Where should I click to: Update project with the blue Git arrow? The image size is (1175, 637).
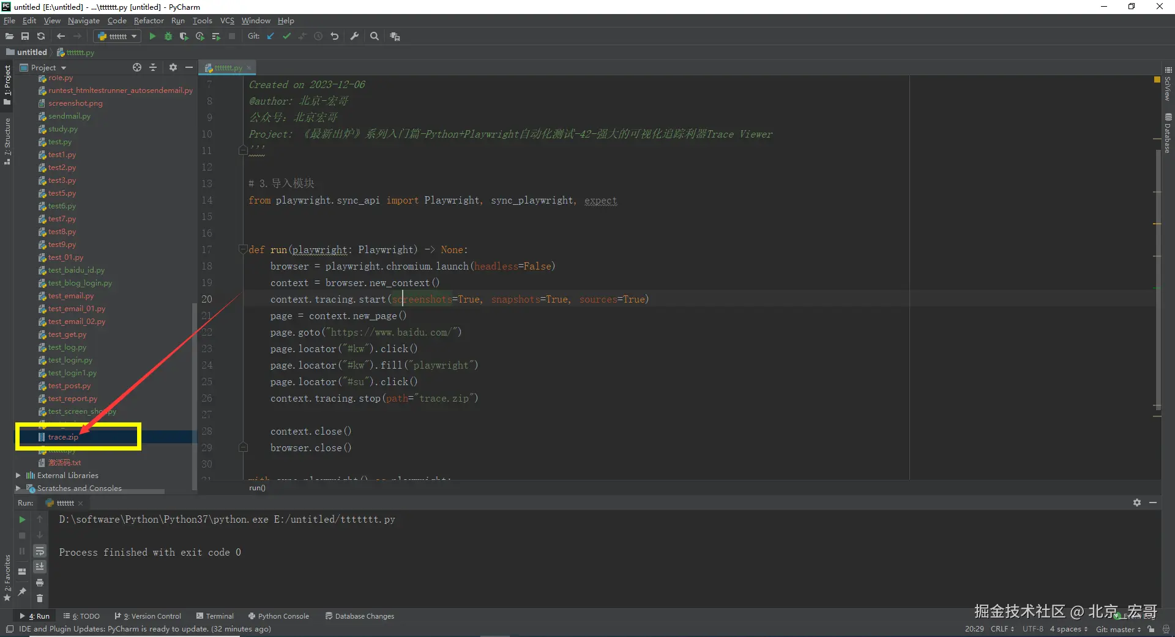click(x=270, y=37)
